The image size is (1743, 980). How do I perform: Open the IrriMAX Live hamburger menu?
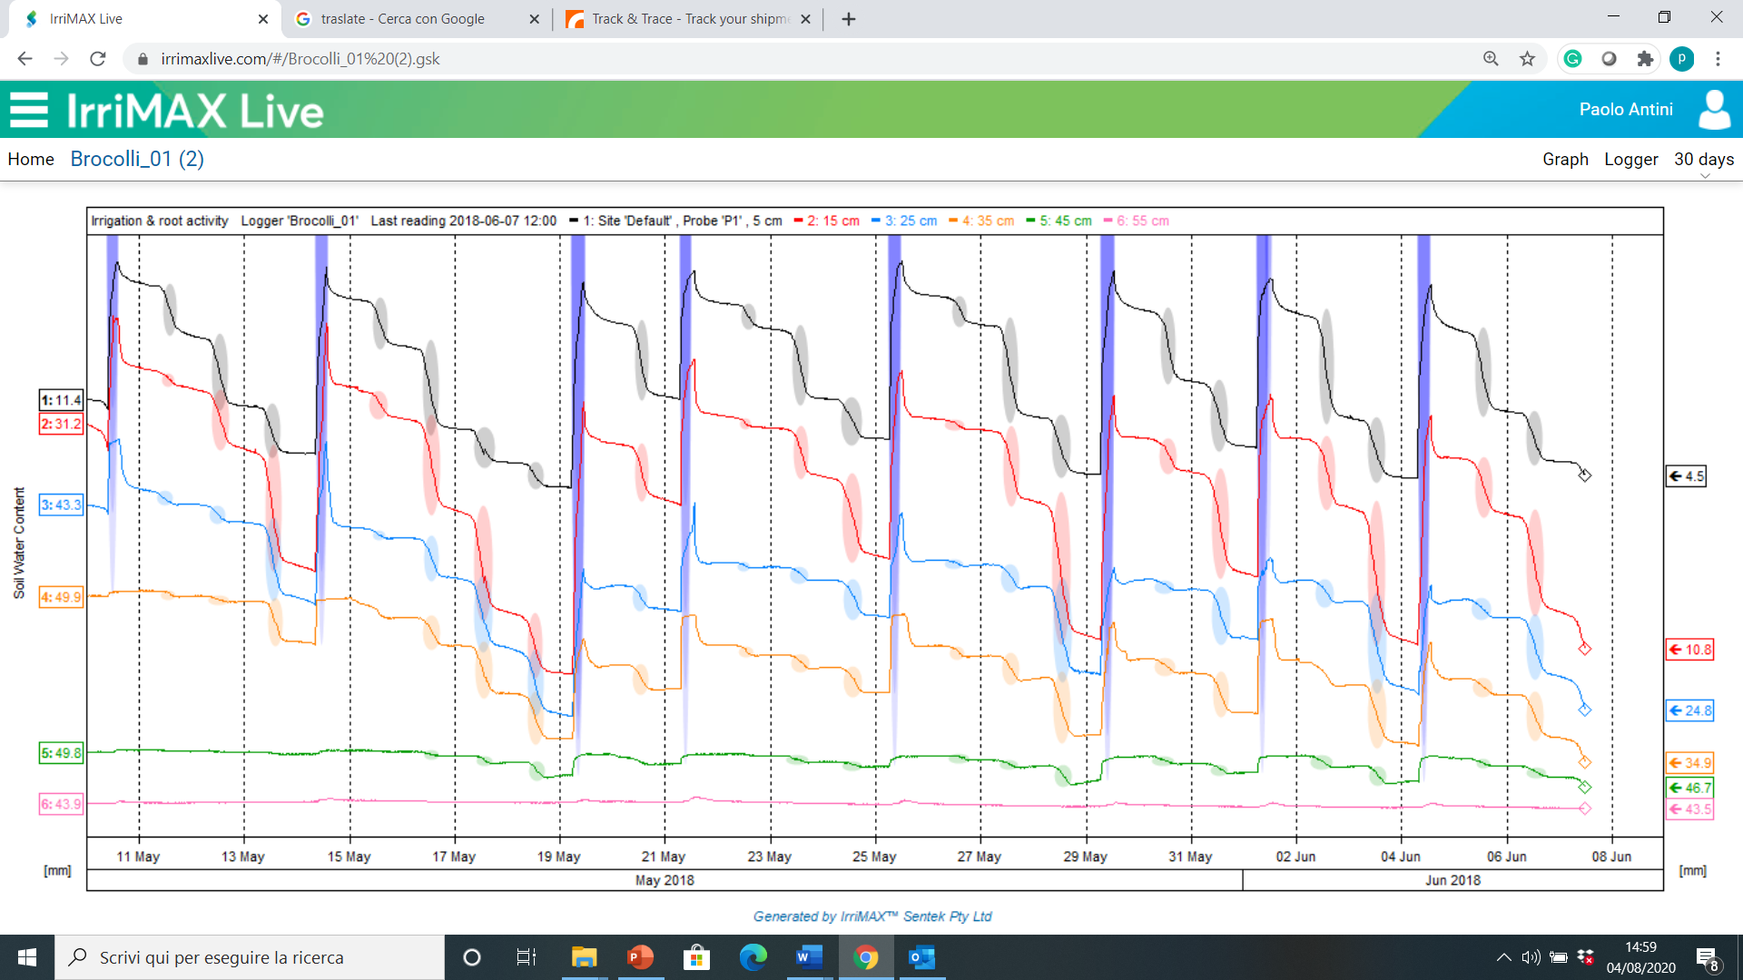pyautogui.click(x=29, y=110)
